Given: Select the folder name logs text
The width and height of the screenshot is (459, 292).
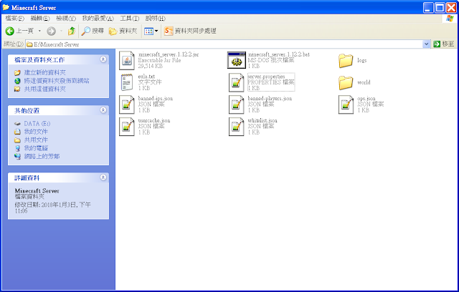Looking at the screenshot, I should tap(361, 60).
